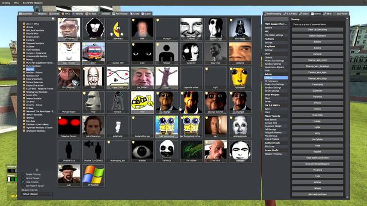Open the Weapon Override dropdown
367x206 pixels.
pos(37,194)
